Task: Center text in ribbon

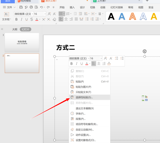Action: [x=66, y=19]
